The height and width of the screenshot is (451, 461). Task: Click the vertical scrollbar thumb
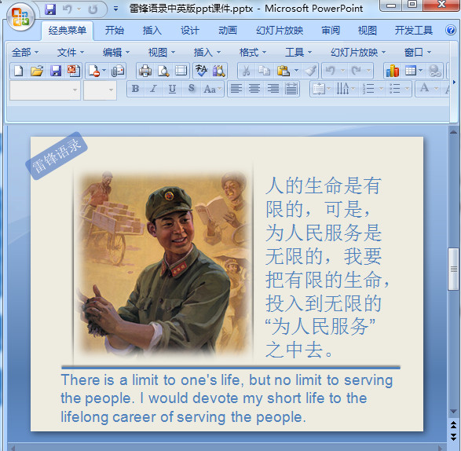coord(453,269)
